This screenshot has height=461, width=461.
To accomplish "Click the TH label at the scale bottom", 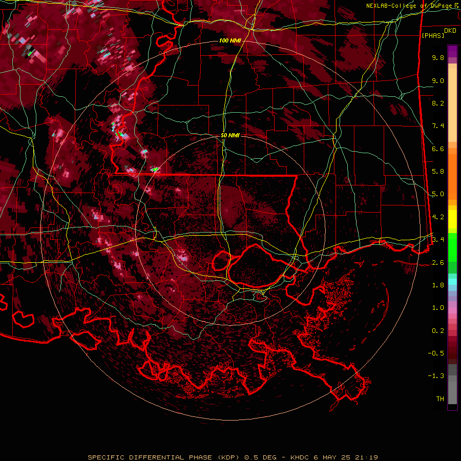I will point(440,399).
